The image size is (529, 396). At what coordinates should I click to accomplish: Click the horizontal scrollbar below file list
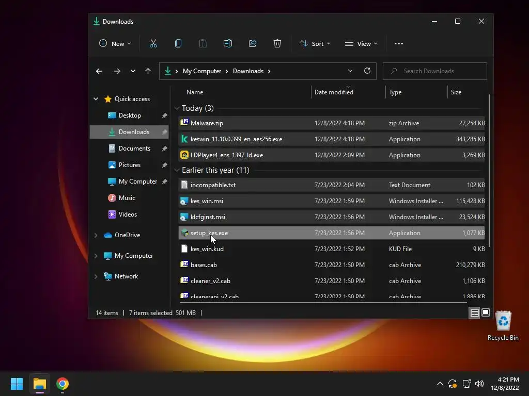tap(322, 303)
